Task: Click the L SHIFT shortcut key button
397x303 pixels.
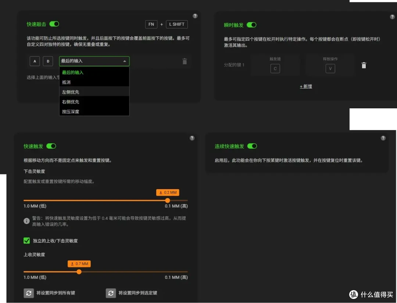Action: click(177, 24)
